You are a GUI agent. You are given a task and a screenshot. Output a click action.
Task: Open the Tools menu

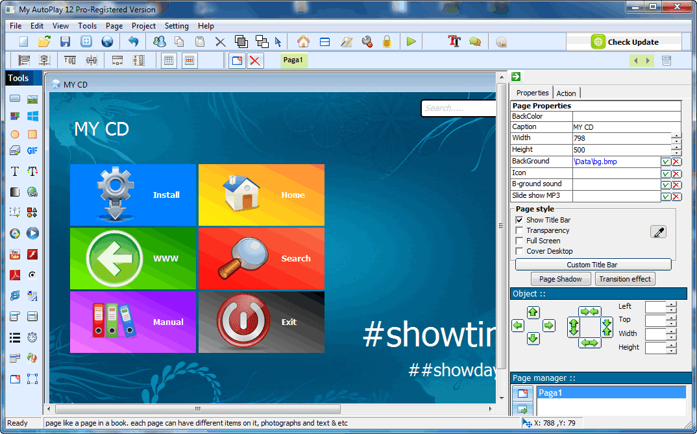tap(87, 26)
